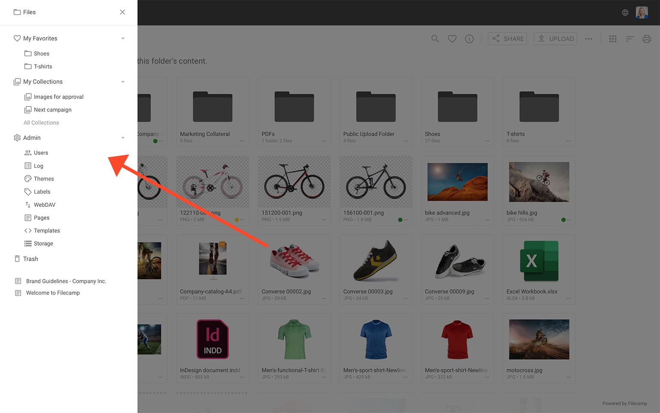Collapse the Admin section

(x=123, y=138)
